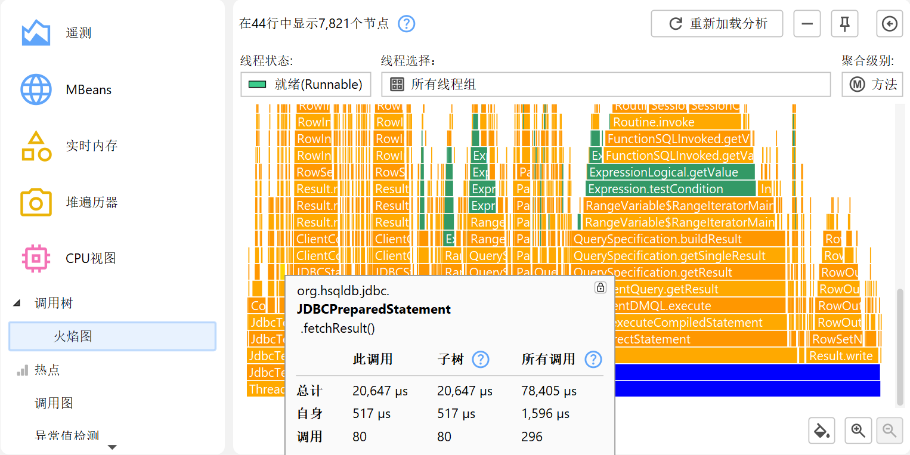The height and width of the screenshot is (455, 910).
Task: Collapse the 调用树 tree node
Action: coord(17,304)
